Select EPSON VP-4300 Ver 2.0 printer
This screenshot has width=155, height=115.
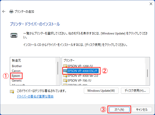click(83, 76)
